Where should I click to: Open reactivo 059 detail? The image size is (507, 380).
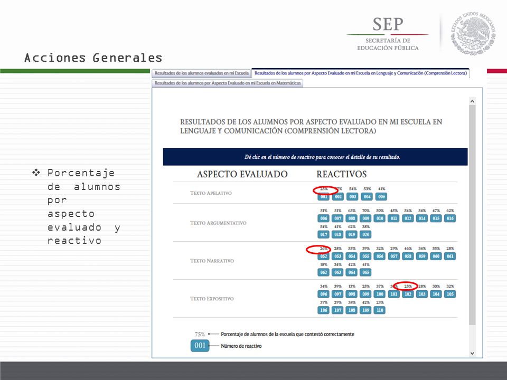422,256
